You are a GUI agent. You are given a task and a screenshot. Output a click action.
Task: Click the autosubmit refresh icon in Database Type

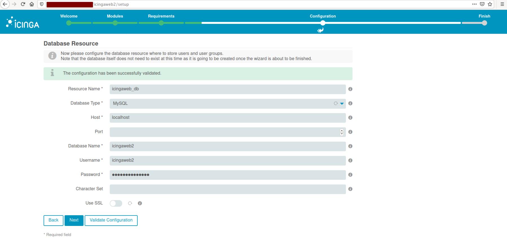click(x=336, y=103)
